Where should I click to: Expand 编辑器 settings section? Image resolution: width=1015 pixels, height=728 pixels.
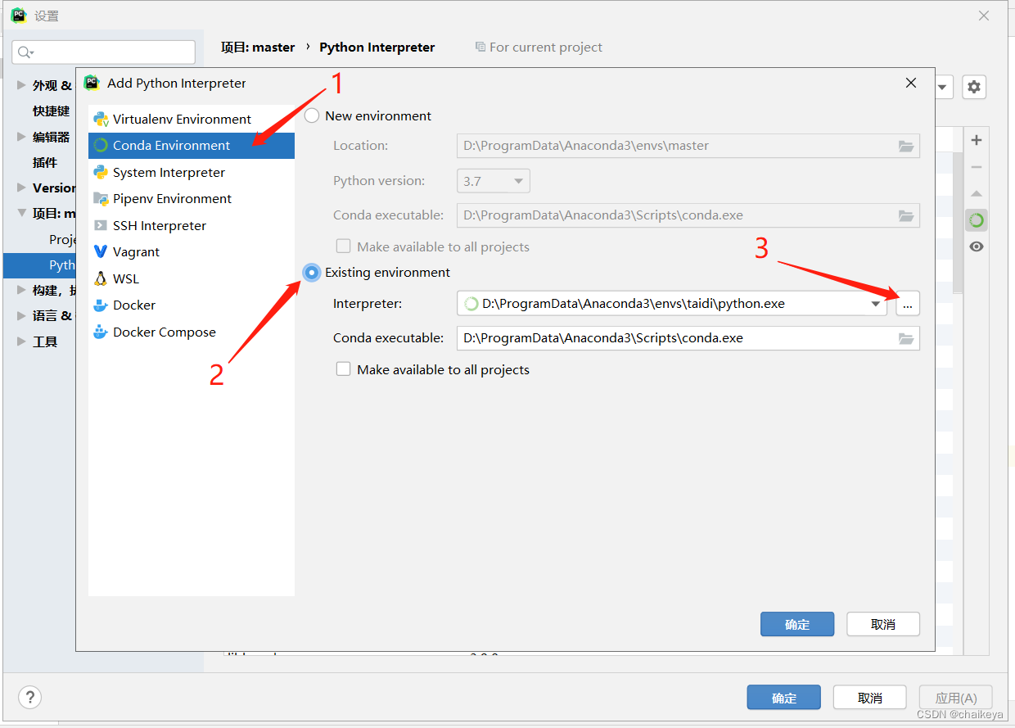coord(21,137)
